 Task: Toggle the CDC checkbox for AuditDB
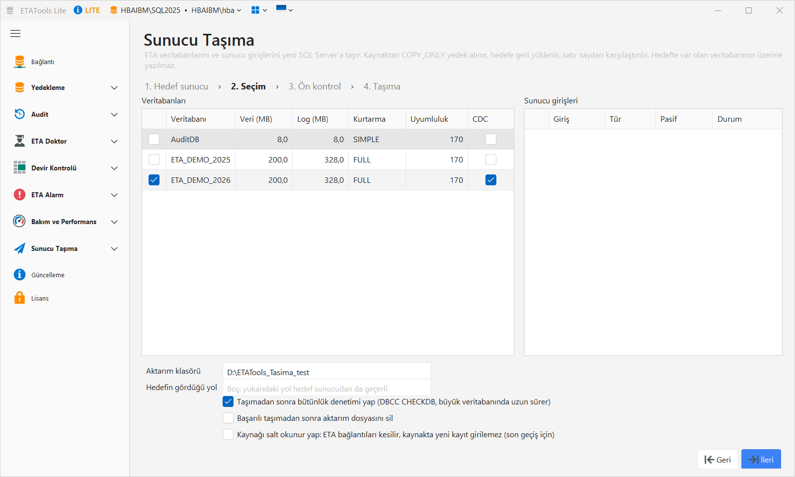pos(491,139)
